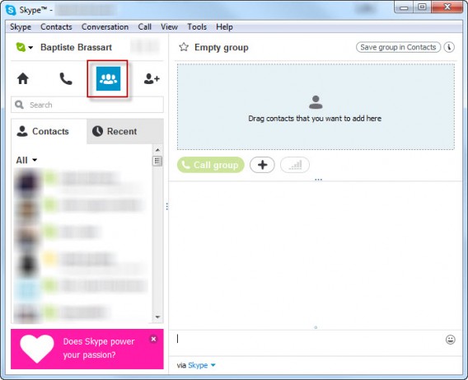
Task: Dismiss the pink Skype passion banner
Action: pos(153,339)
